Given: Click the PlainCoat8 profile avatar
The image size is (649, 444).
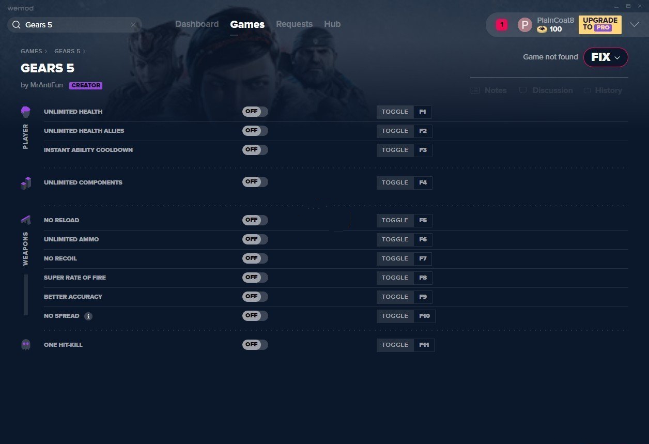Looking at the screenshot, I should click(x=524, y=25).
